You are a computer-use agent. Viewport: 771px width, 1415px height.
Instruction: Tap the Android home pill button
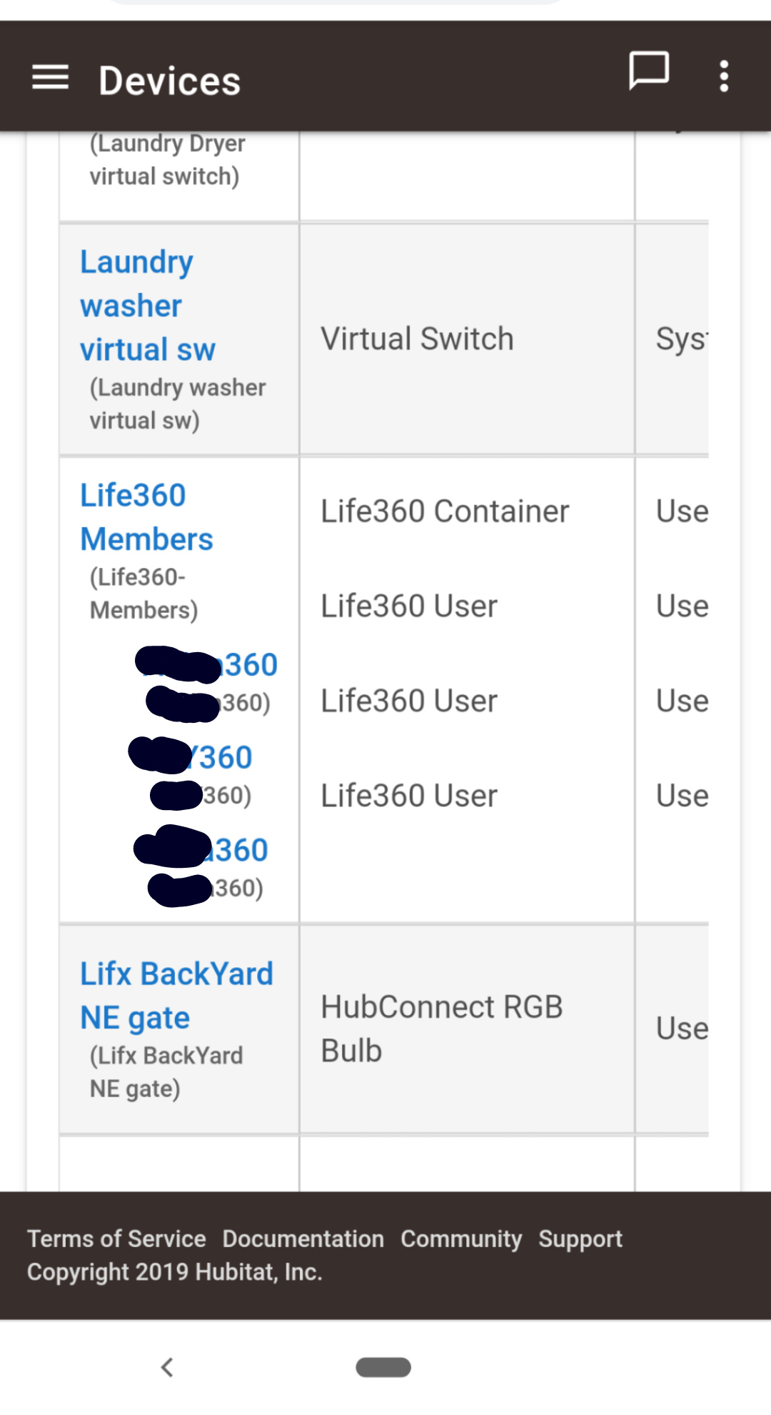click(383, 1367)
